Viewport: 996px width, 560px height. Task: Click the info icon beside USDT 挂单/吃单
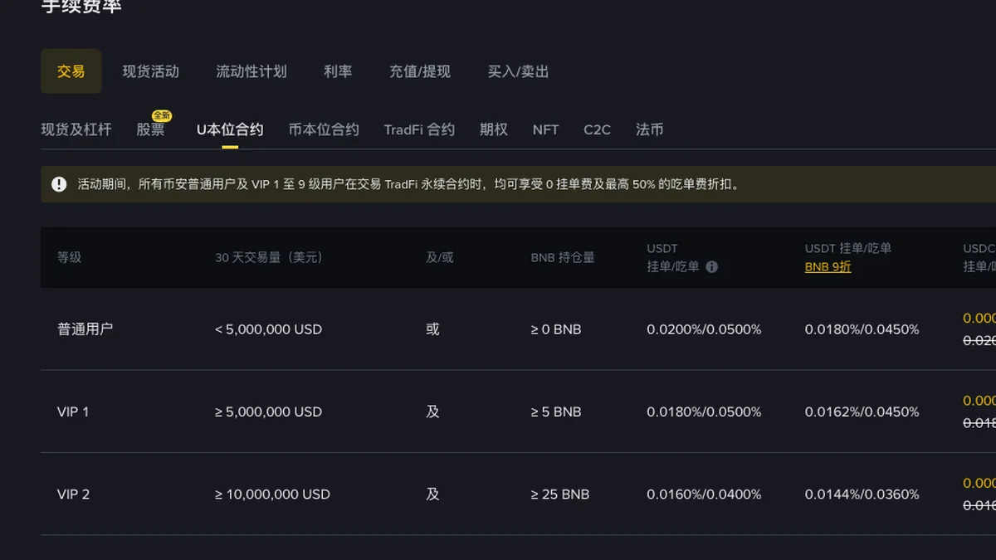pos(711,267)
